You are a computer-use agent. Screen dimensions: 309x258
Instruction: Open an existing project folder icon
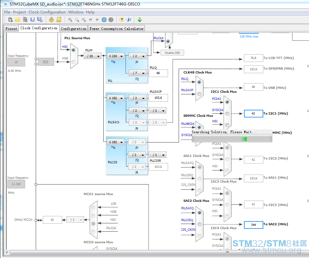18,20
